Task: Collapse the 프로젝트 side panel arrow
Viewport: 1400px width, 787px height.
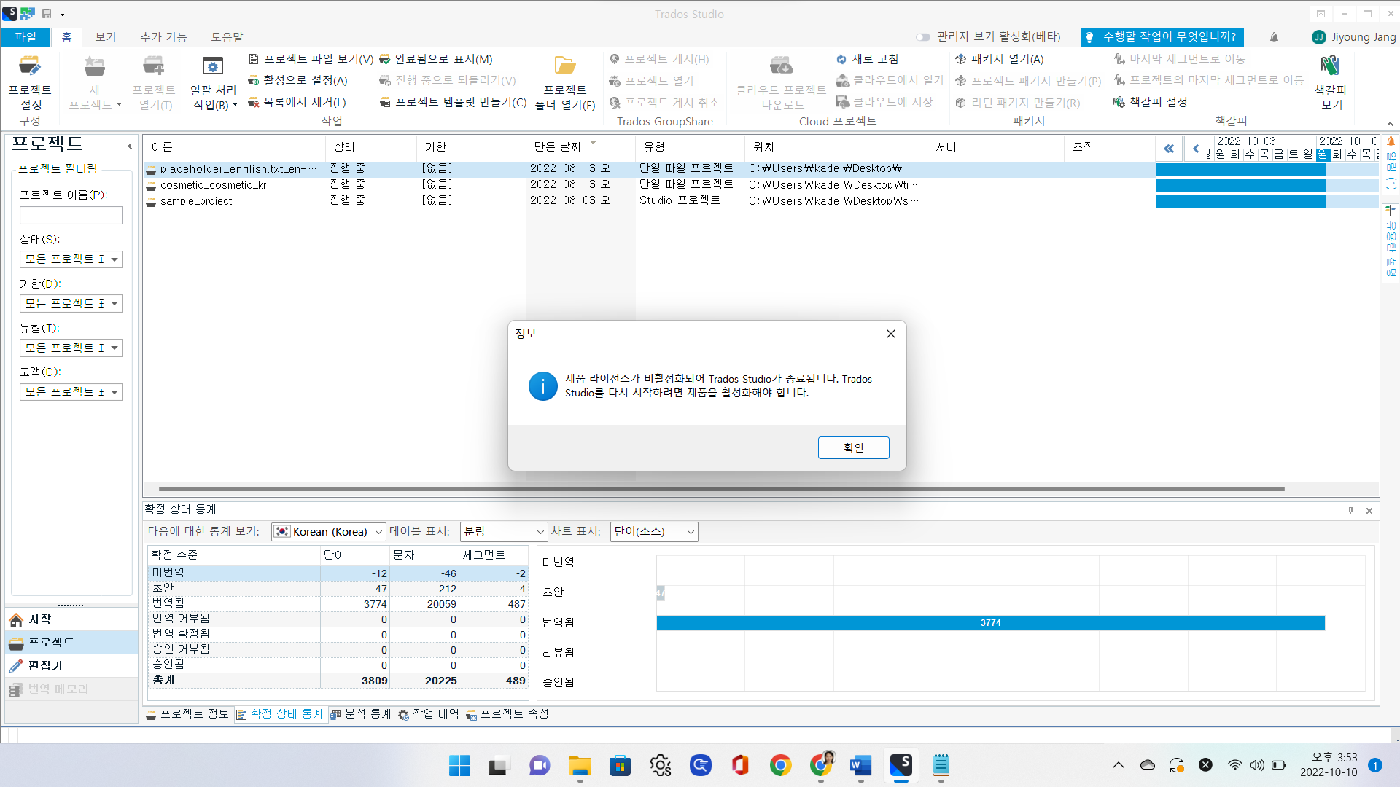Action: tap(130, 146)
